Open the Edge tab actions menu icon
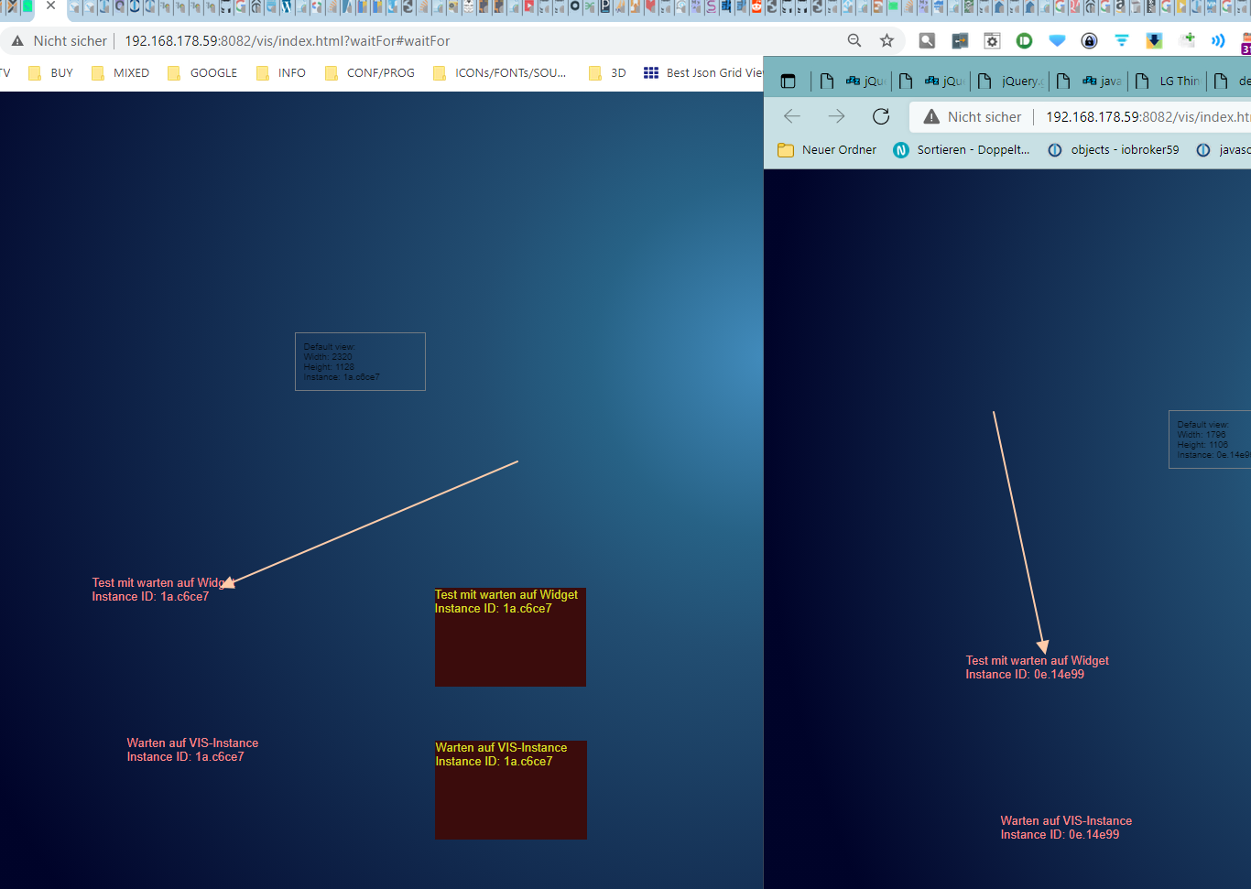This screenshot has height=889, width=1251. (x=788, y=81)
